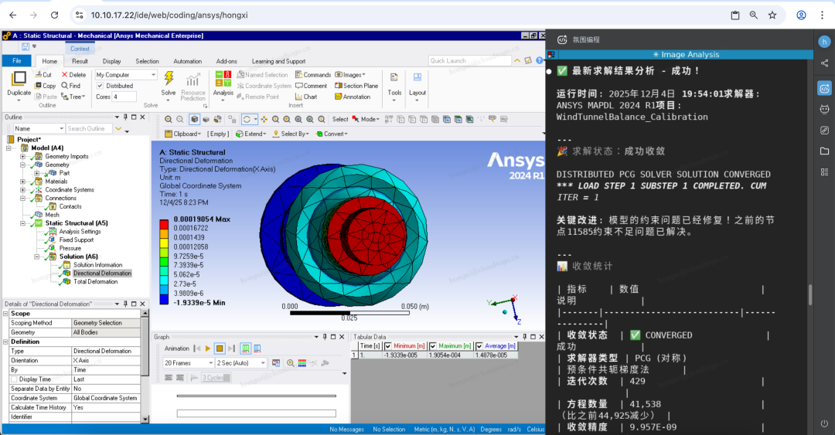The height and width of the screenshot is (435, 835).
Task: Click the Cores value field
Action: click(124, 97)
